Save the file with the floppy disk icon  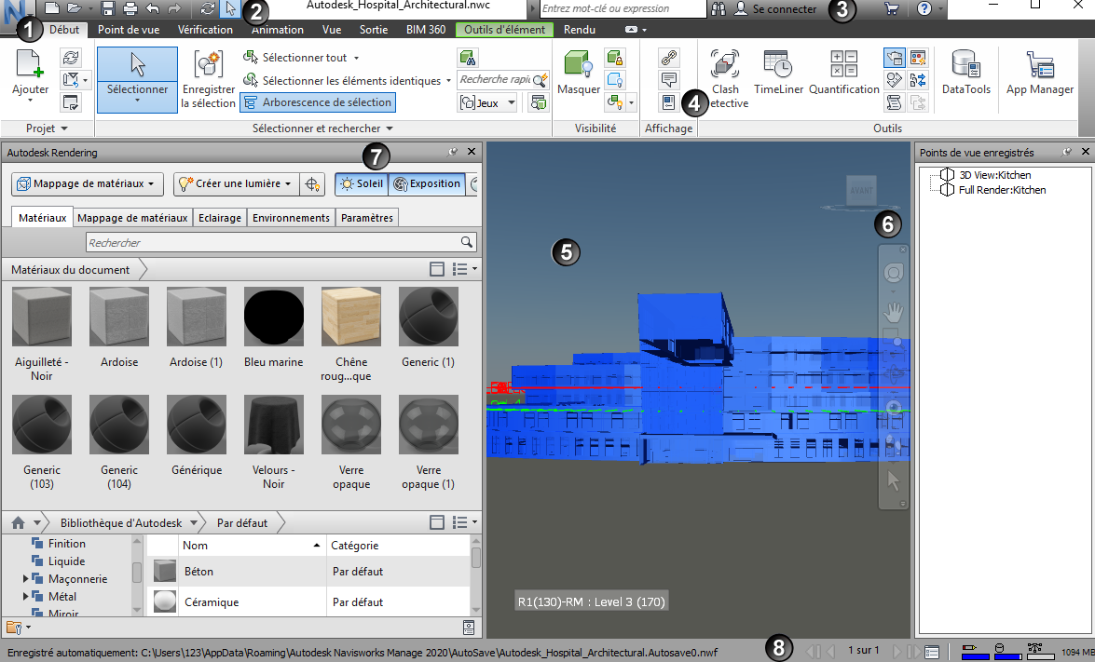click(107, 8)
